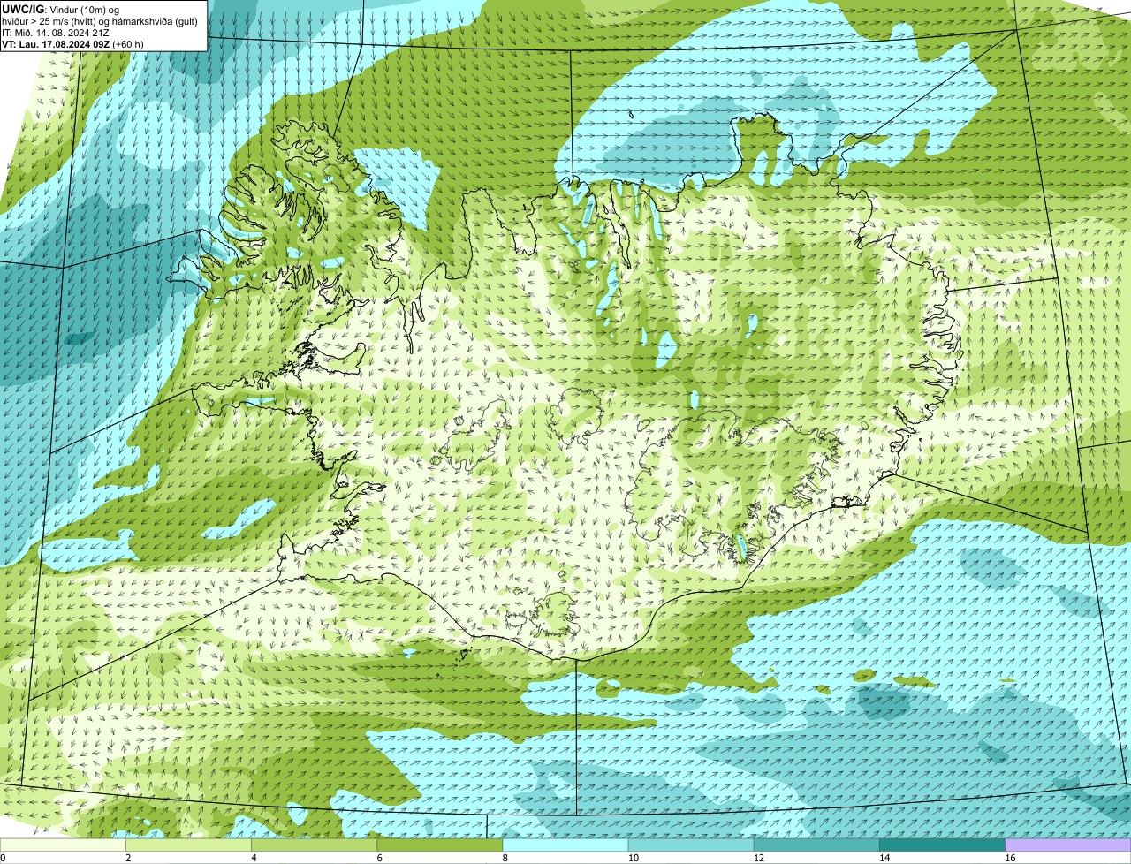This screenshot has height=864, width=1131.
Task: Click the legend scale label '4'
Action: pos(254,858)
